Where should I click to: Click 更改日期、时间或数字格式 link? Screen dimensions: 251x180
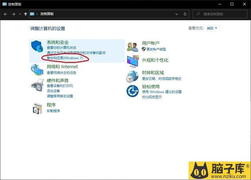(x=162, y=79)
